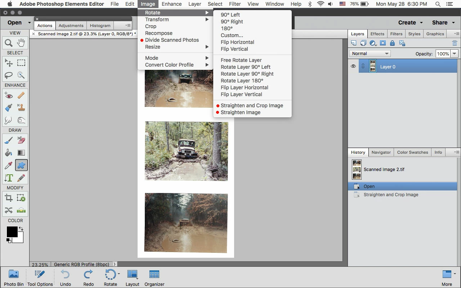This screenshot has height=288, width=461.
Task: Expand the Open dropdown arrow
Action: [x=30, y=23]
